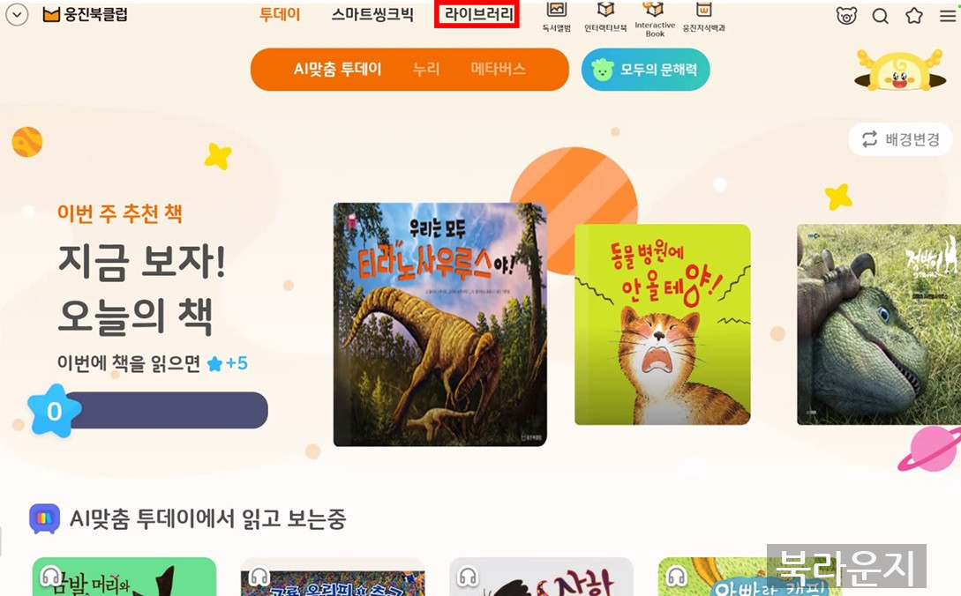The height and width of the screenshot is (596, 961).
Task: Switch to the 스마트씽크빅 tab
Action: 372,14
